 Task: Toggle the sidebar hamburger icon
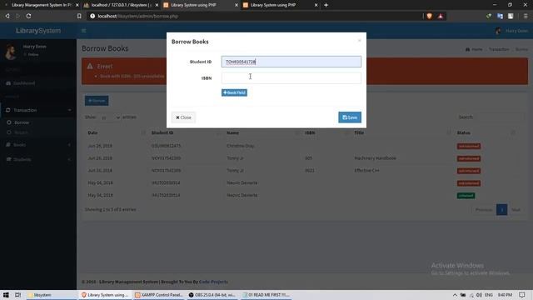pyautogui.click(x=83, y=31)
